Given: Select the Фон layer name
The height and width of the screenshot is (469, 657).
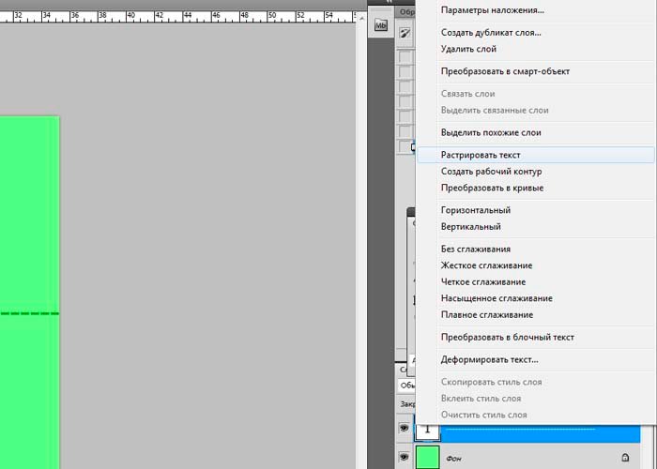Looking at the screenshot, I should tap(453, 459).
